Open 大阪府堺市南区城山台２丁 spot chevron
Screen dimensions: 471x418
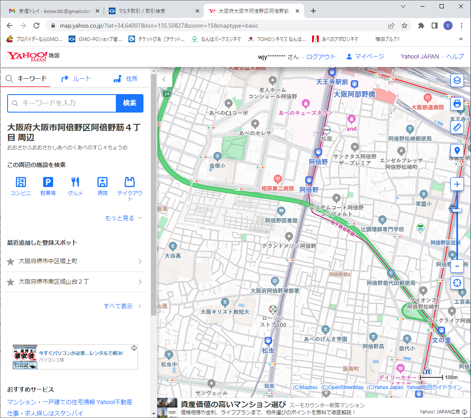(x=140, y=282)
